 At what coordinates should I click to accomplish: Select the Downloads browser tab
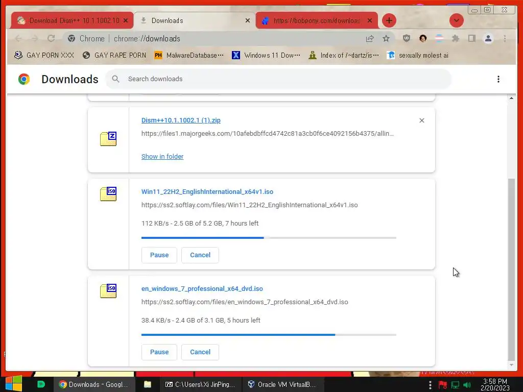pyautogui.click(x=194, y=20)
